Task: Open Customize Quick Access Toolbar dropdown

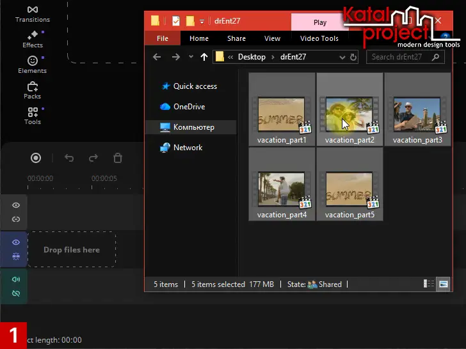Action: click(x=202, y=21)
